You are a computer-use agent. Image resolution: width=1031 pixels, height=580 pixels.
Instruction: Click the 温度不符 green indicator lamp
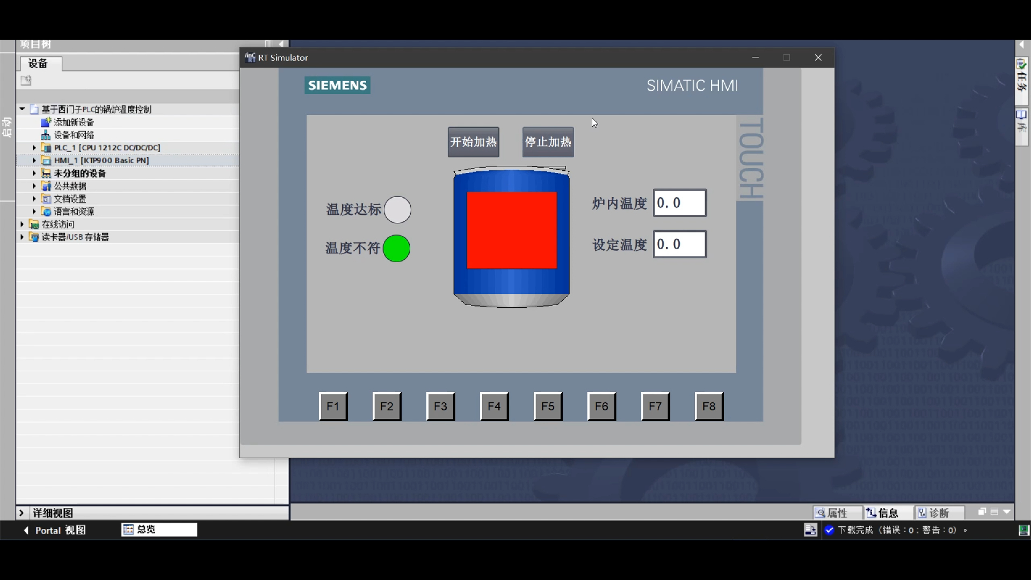click(x=396, y=249)
